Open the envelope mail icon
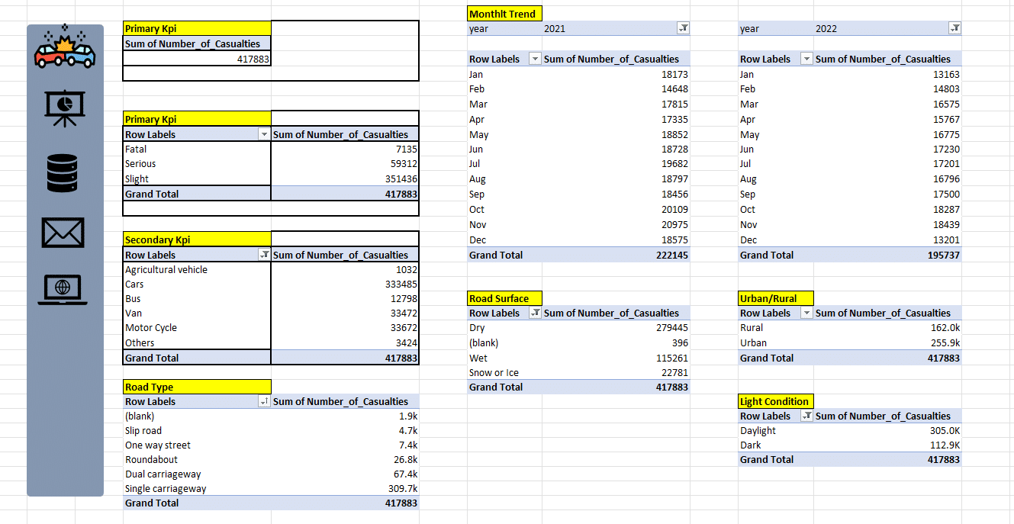Viewport: 1014px width, 524px height. pyautogui.click(x=62, y=232)
